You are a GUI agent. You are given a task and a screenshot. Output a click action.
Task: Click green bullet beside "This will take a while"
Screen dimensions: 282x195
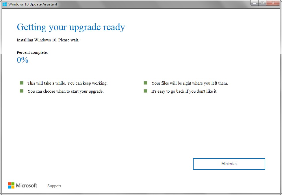(21, 83)
